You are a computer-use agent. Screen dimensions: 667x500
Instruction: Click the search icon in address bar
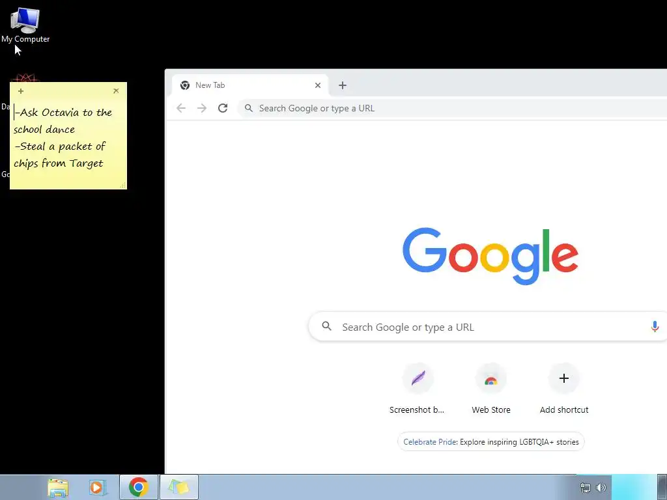point(249,108)
